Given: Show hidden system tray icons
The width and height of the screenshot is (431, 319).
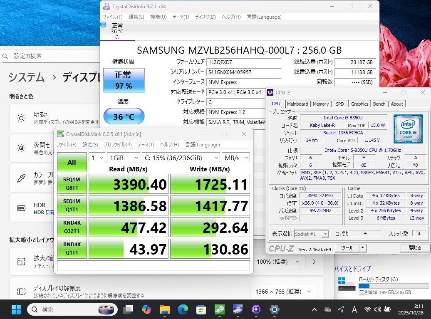Looking at the screenshot, I should click(x=315, y=309).
